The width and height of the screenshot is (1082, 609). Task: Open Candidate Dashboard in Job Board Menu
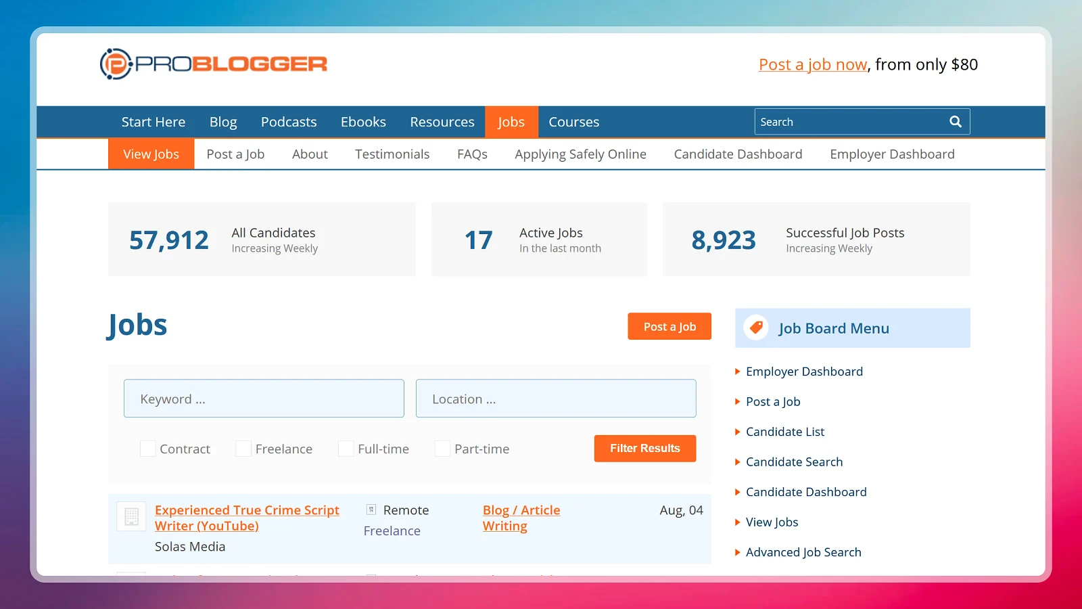(806, 492)
